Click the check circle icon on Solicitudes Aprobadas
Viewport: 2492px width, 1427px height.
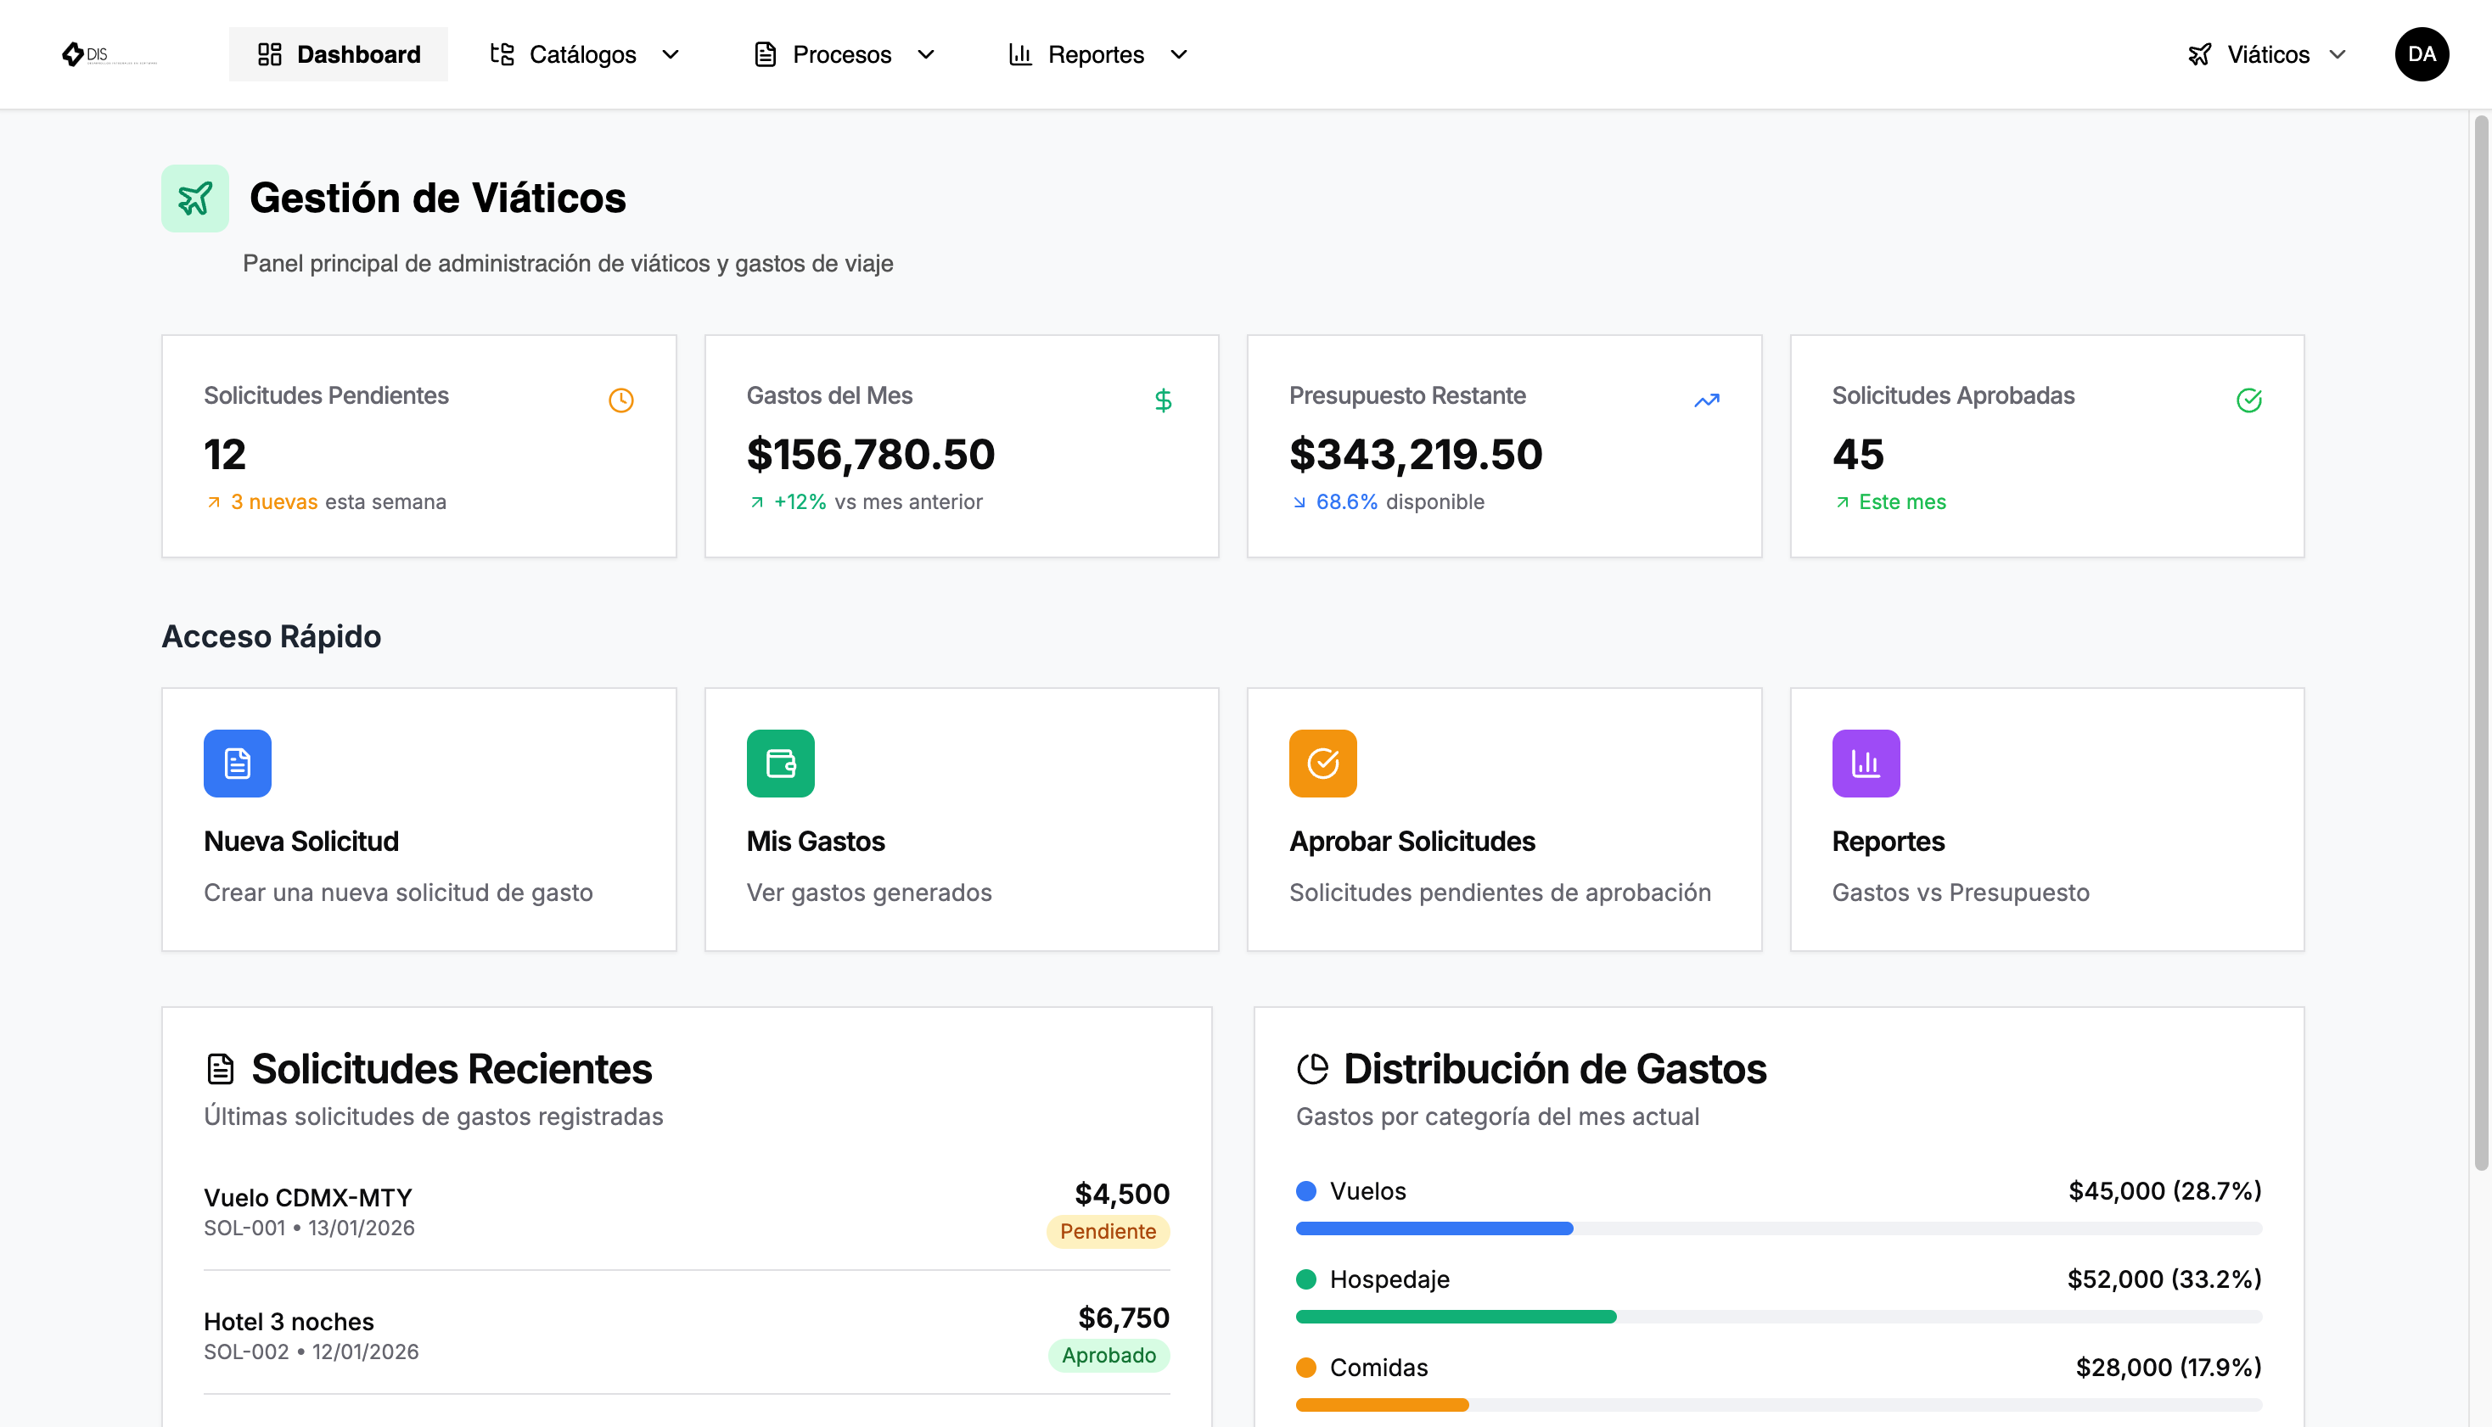coord(2249,400)
